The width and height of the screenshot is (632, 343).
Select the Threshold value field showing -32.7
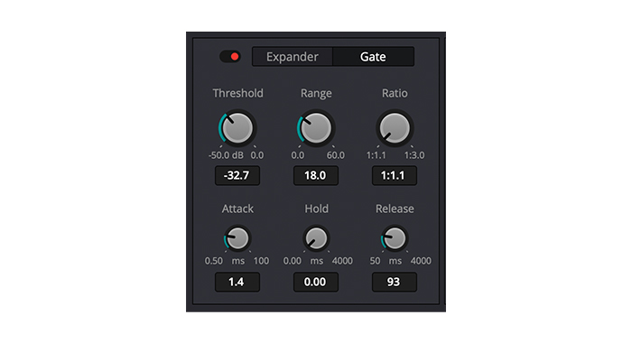point(237,175)
